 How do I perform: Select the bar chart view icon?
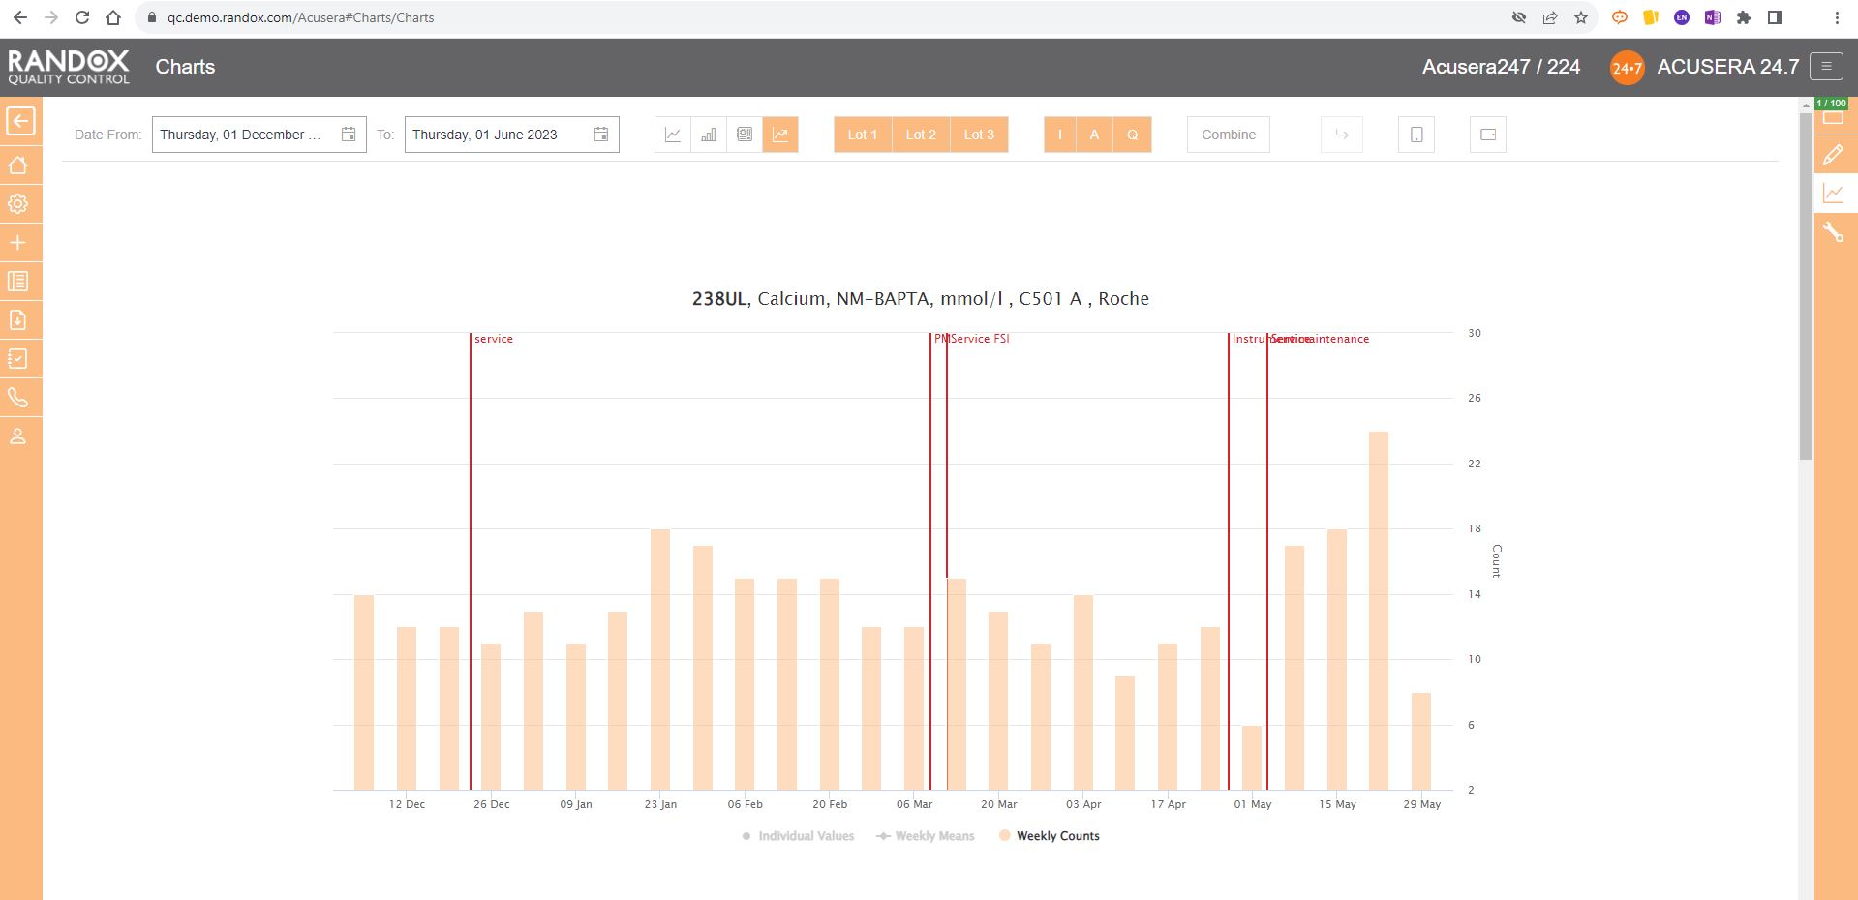[x=709, y=135]
